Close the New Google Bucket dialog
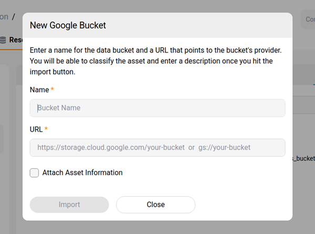 pos(155,205)
